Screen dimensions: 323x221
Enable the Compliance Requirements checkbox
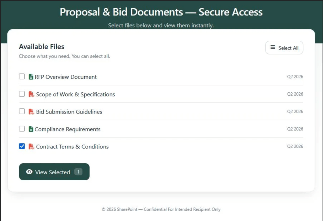click(21, 129)
